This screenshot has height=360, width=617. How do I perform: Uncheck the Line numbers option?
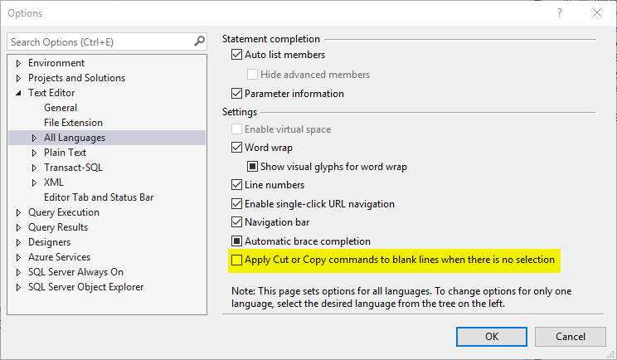pos(238,185)
